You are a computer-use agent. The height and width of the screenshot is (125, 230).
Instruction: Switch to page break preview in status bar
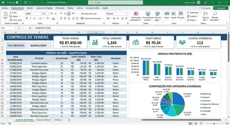click(201, 124)
